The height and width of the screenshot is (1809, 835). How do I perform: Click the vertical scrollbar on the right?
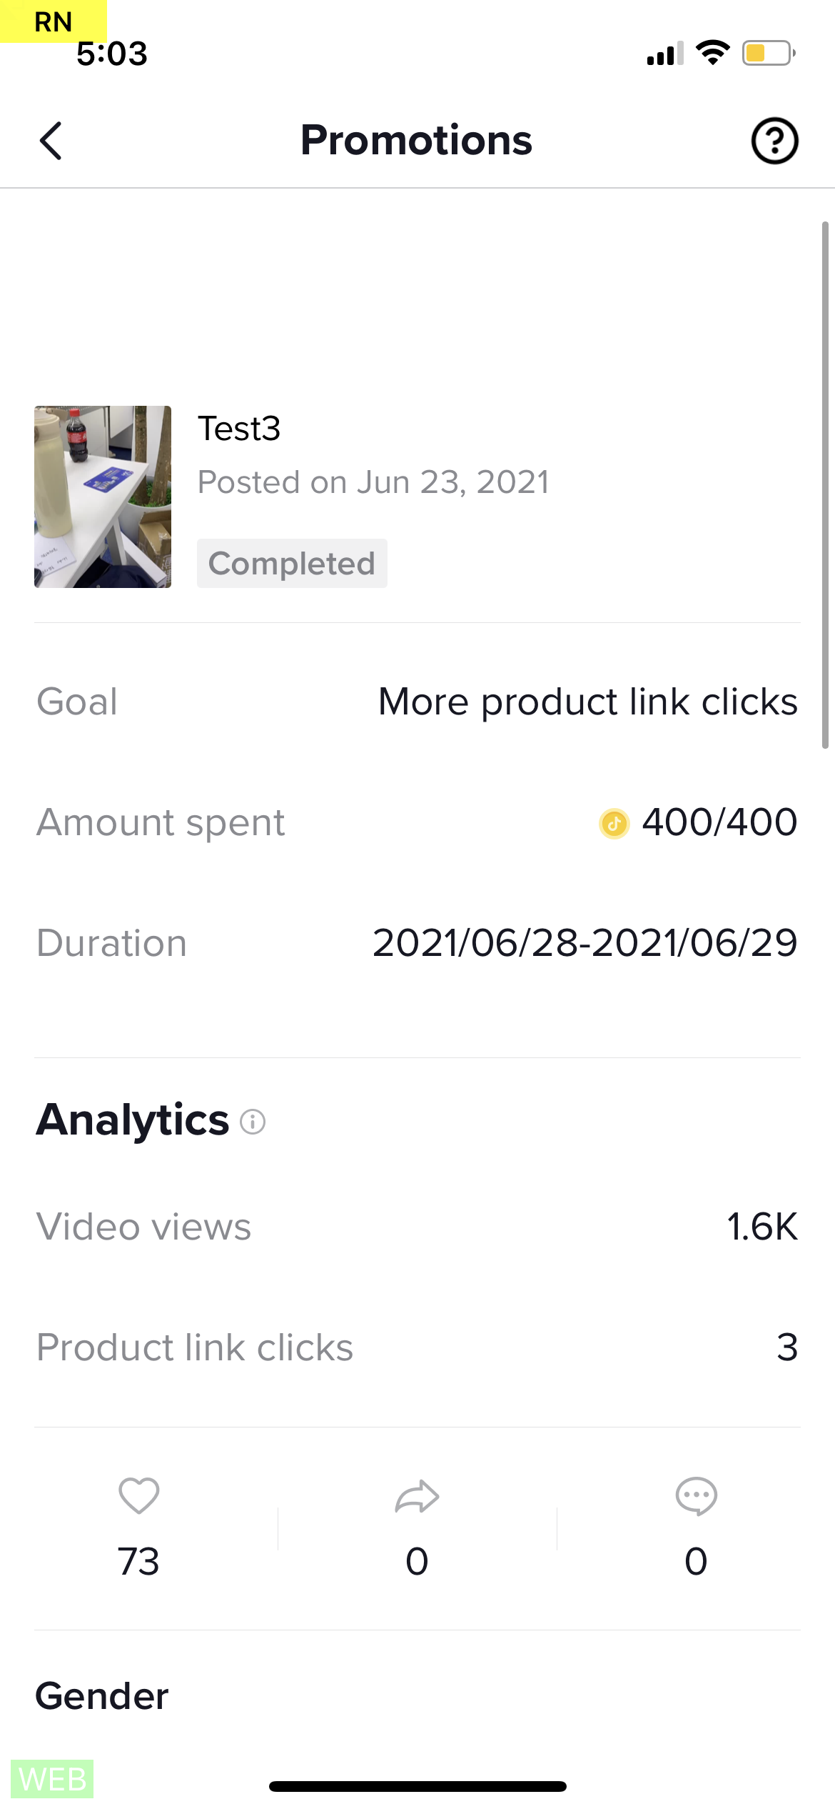click(825, 486)
